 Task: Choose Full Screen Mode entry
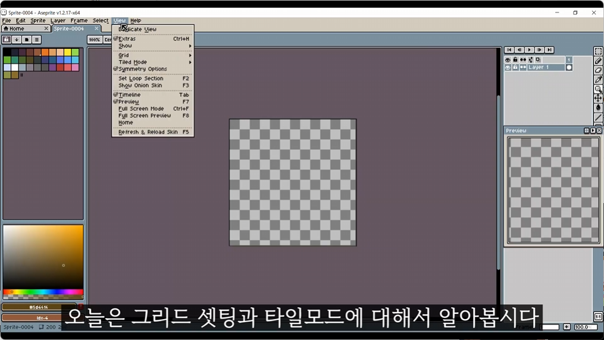pos(152,108)
